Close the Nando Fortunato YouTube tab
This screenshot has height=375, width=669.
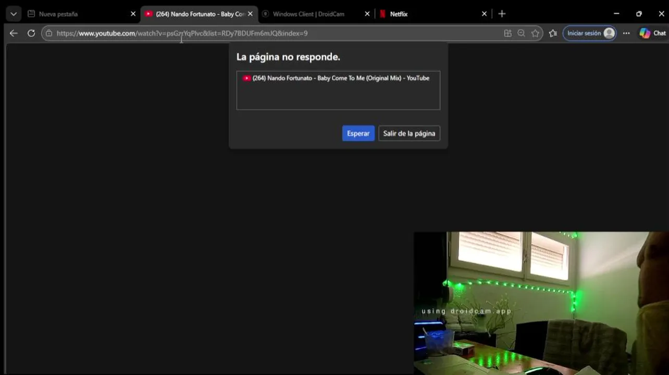click(x=250, y=14)
